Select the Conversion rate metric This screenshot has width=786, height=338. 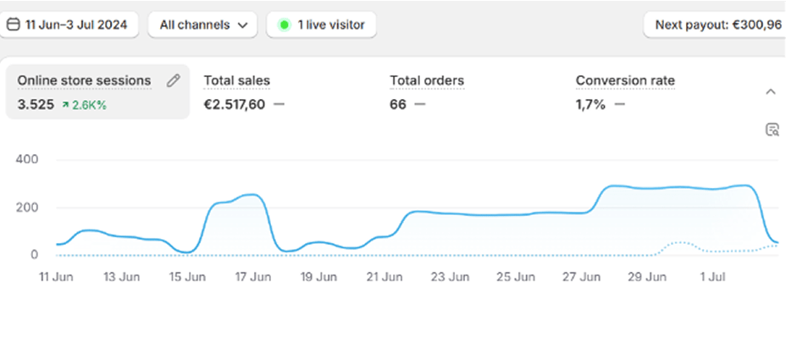click(625, 80)
